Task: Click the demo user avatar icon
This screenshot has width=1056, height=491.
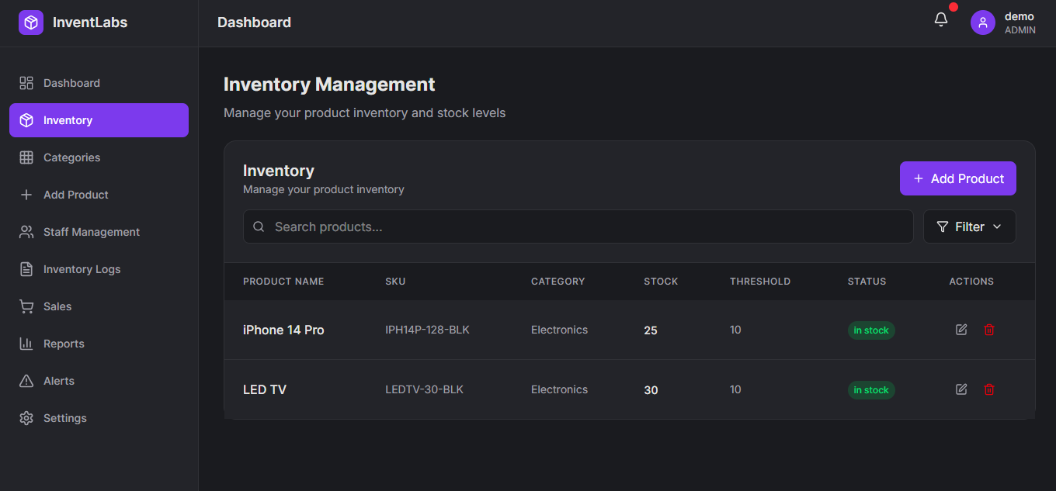Action: click(982, 22)
